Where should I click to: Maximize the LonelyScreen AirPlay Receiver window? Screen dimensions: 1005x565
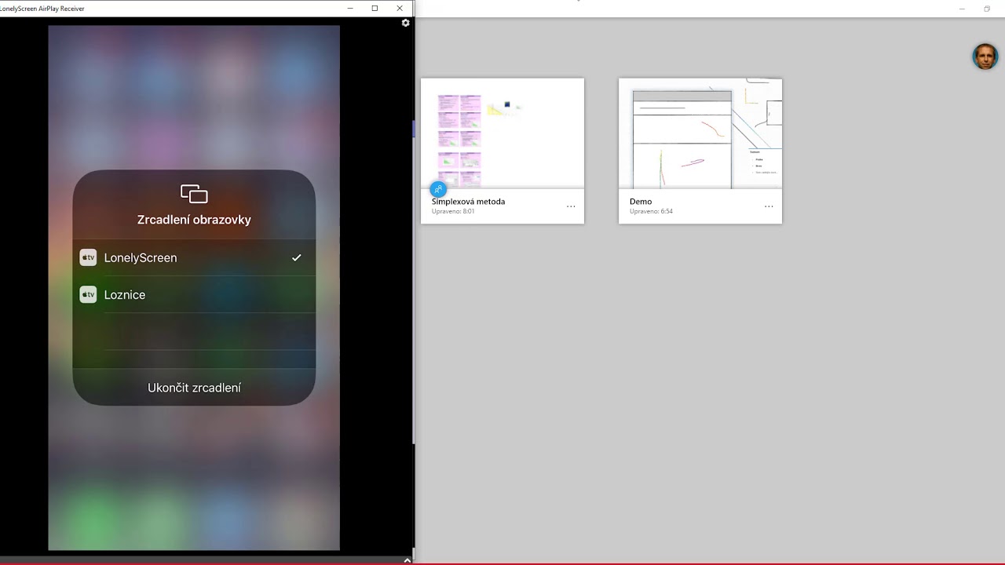click(x=375, y=8)
